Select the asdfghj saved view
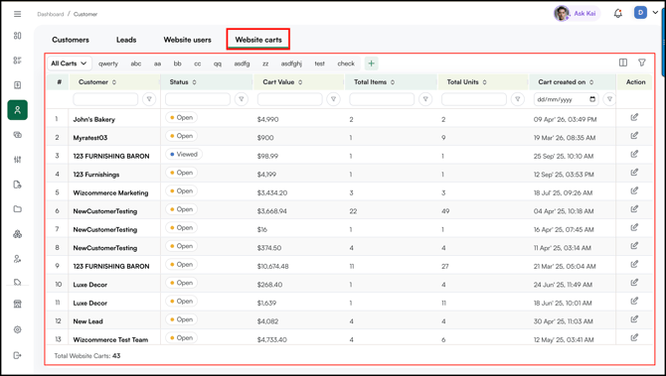The image size is (666, 376). pyautogui.click(x=291, y=63)
